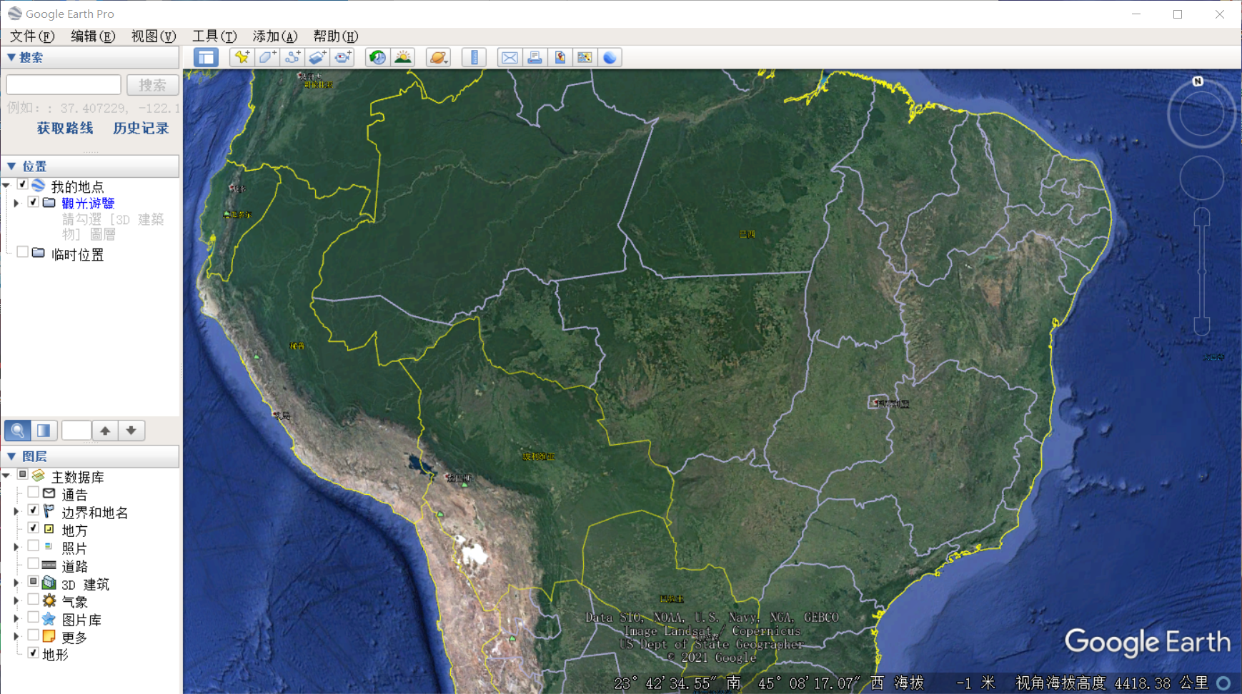Move item down with the down arrow
This screenshot has width=1242, height=694.
tap(131, 431)
